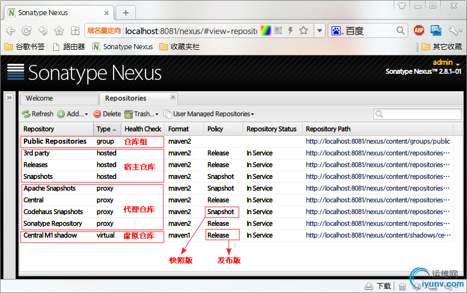Viewport: 467px width, 293px height.
Task: Open the groups/public repository path link
Action: point(378,141)
